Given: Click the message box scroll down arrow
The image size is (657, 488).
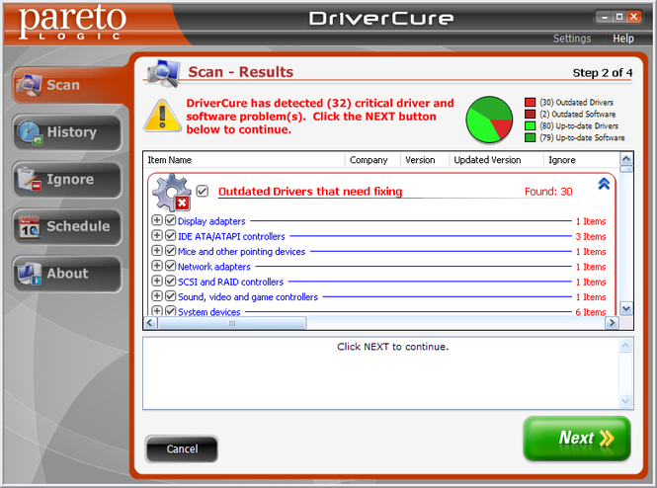Looking at the screenshot, I should 625,401.
